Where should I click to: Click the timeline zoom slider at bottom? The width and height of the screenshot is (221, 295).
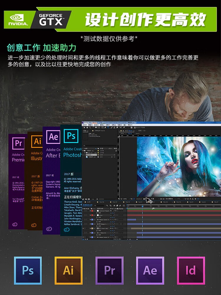(132, 239)
